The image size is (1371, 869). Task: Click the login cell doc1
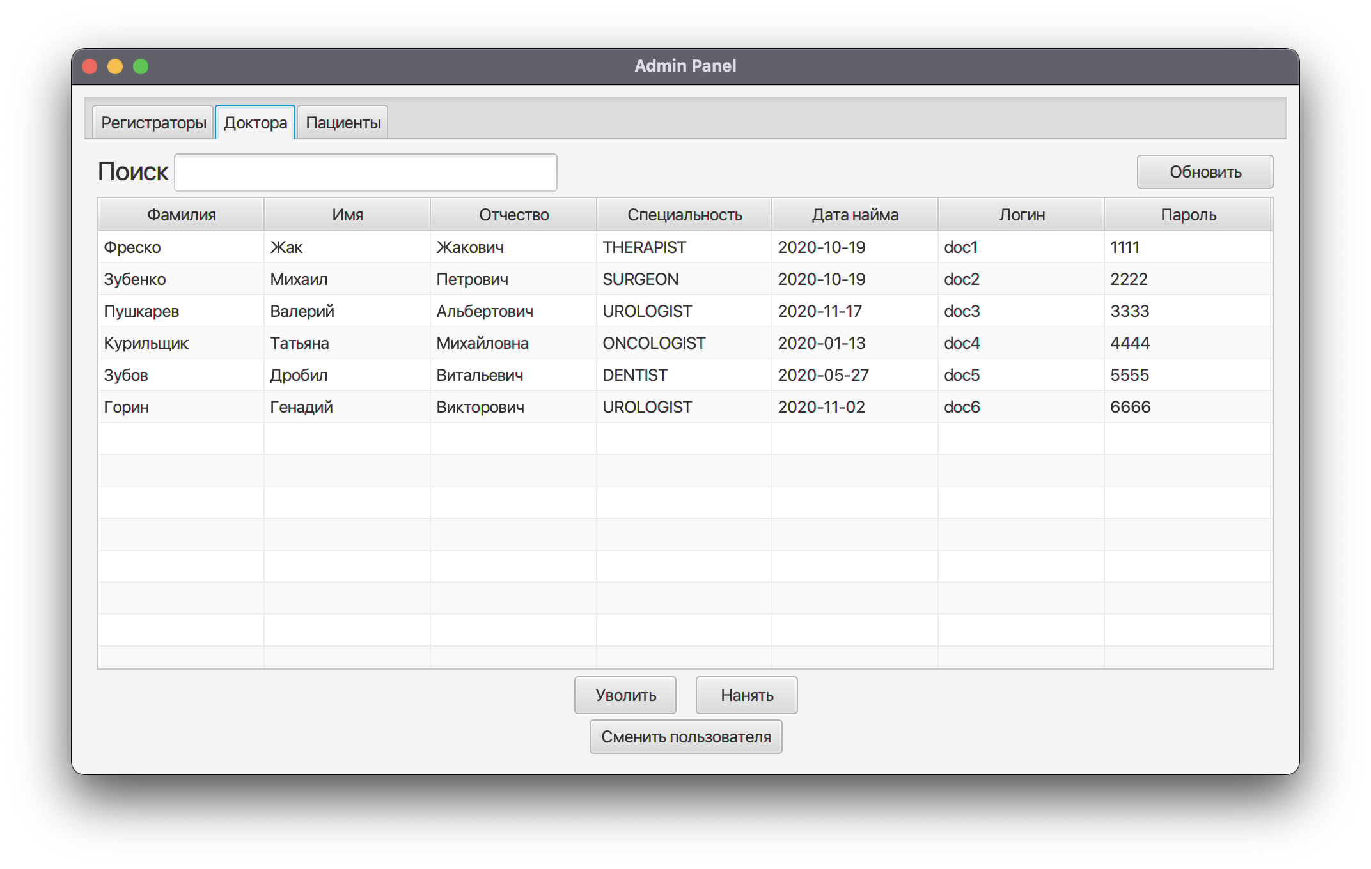point(1021,247)
